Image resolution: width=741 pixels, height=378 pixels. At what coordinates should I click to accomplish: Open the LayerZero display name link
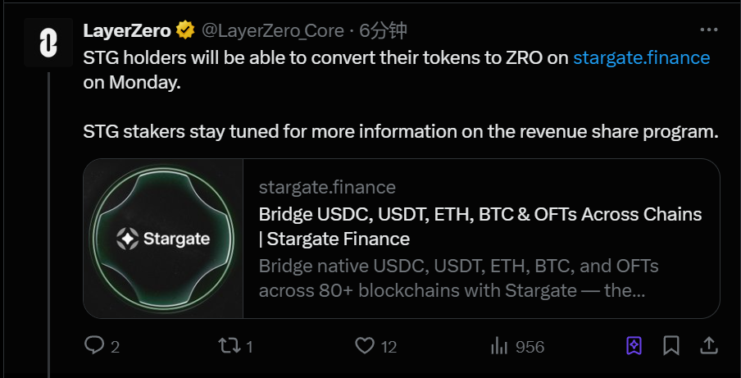click(127, 31)
